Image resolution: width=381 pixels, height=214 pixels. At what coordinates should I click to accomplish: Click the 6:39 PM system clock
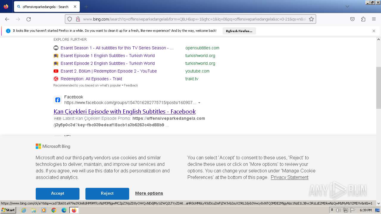pos(366,210)
